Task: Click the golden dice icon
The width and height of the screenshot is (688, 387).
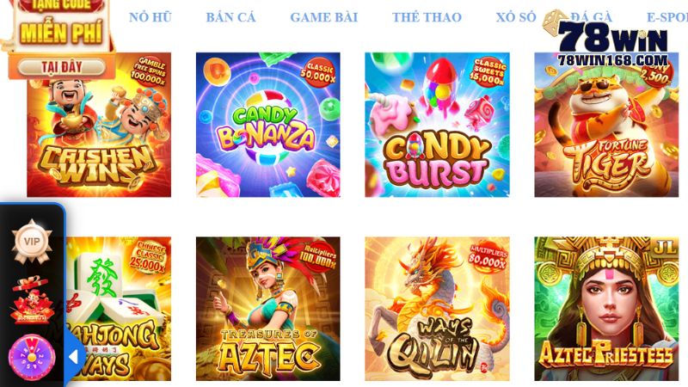Action: [x=555, y=23]
